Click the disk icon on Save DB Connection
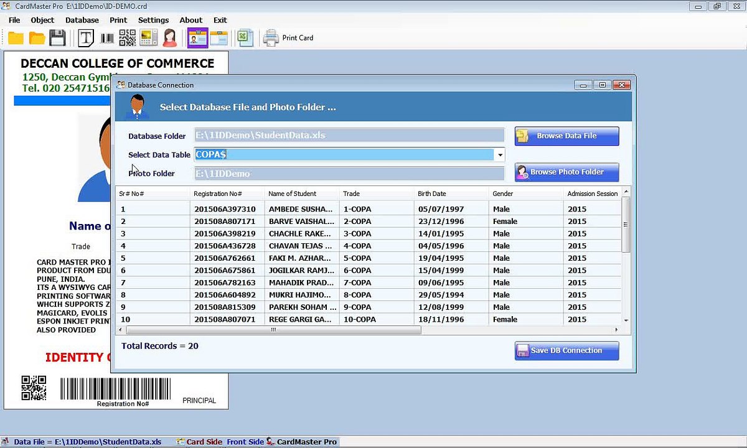 click(523, 351)
